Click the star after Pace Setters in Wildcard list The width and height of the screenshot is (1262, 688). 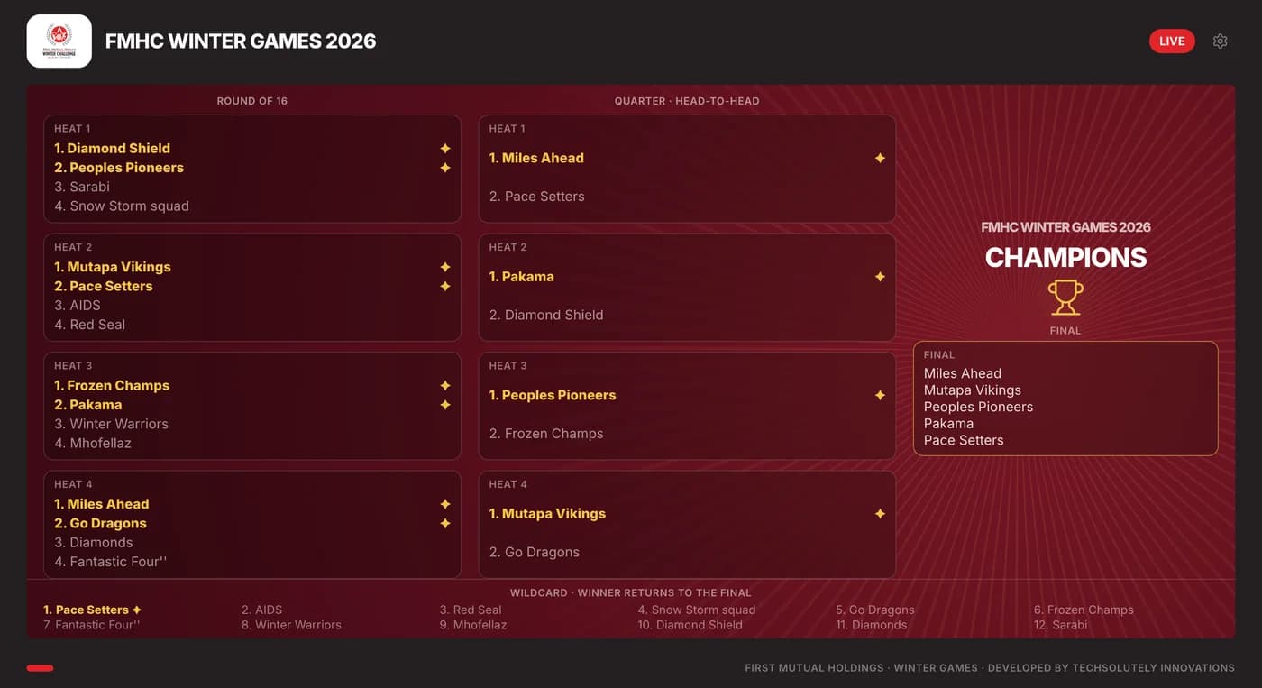pos(137,610)
